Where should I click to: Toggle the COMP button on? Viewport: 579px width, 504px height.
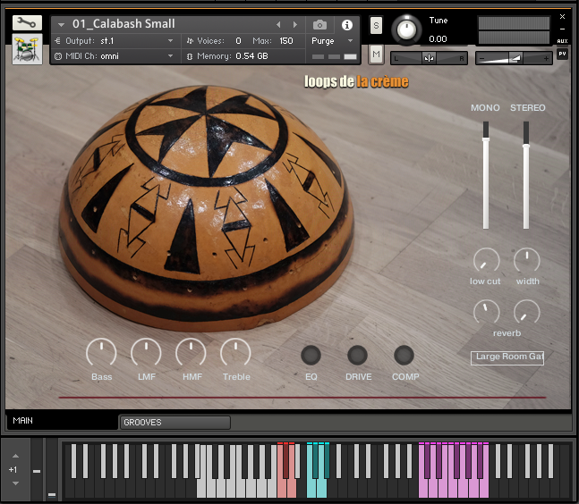click(x=404, y=355)
